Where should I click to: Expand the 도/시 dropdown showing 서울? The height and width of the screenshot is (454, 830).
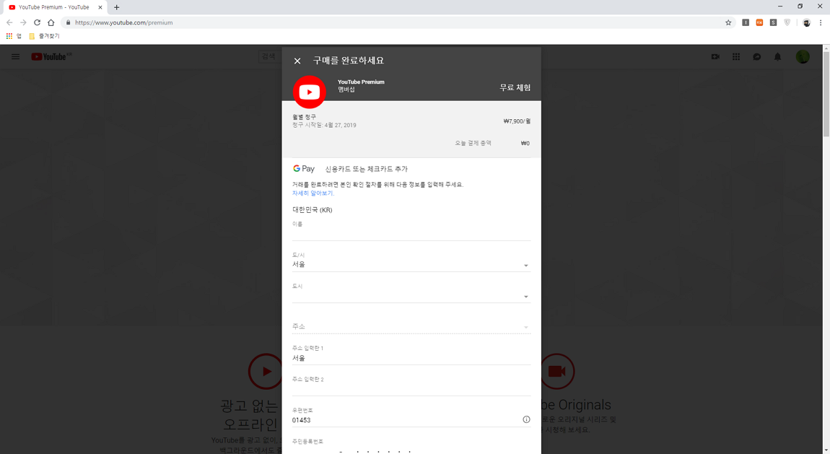[x=411, y=265]
